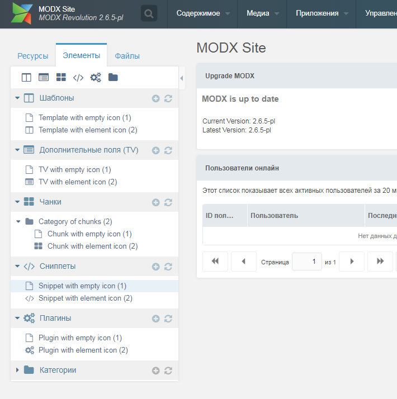Click the Категории tree label
Screen dimensions: 397x399
tap(58, 370)
